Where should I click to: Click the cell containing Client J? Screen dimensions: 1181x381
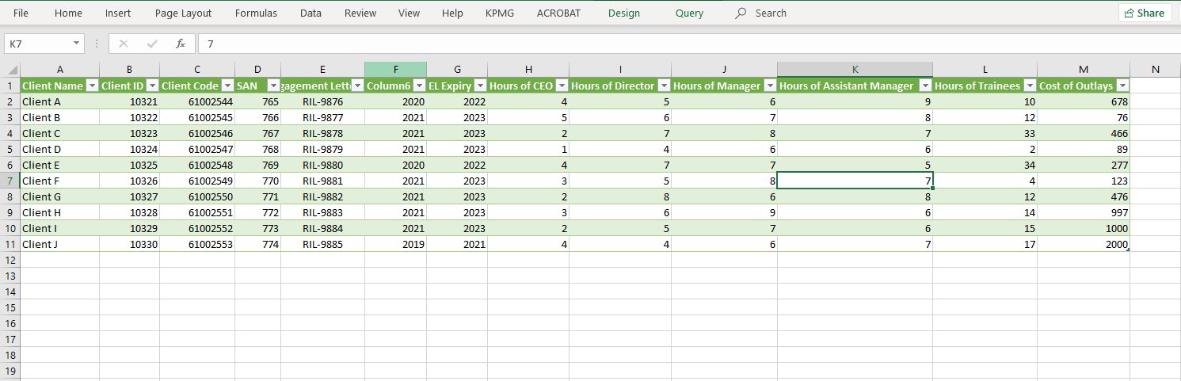(60, 244)
